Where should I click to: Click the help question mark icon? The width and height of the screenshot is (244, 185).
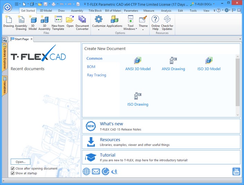pyautogui.click(x=219, y=10)
